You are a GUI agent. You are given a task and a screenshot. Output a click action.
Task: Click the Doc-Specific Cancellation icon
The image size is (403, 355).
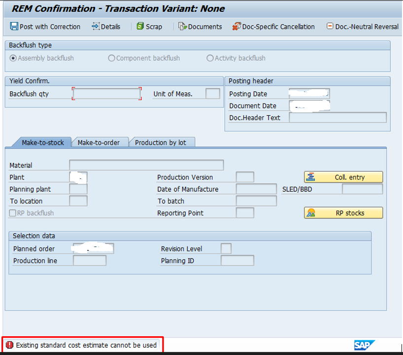point(236,26)
